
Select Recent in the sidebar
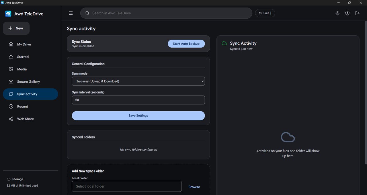[30, 106]
